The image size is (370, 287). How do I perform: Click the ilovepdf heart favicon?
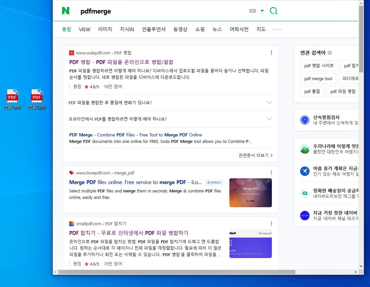[71, 173]
